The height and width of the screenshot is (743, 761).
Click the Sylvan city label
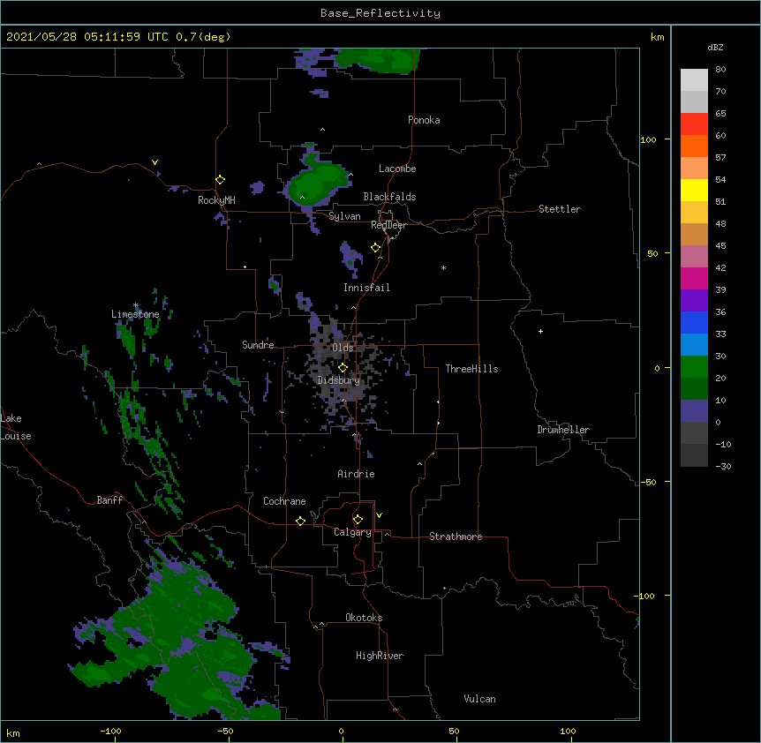click(344, 216)
